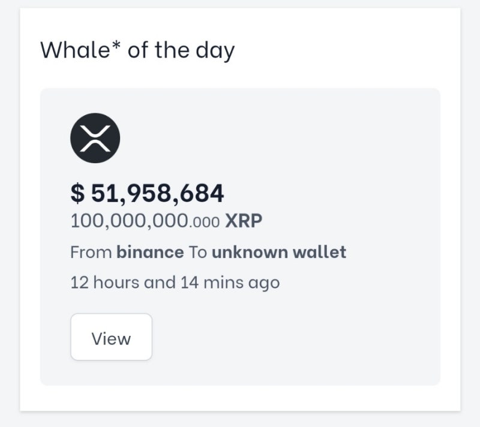Click the bold XRP ticker label
This screenshot has width=480, height=427.
pyautogui.click(x=244, y=221)
